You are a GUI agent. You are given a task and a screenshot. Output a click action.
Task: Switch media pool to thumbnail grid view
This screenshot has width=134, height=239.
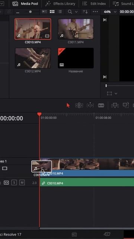click(52, 12)
